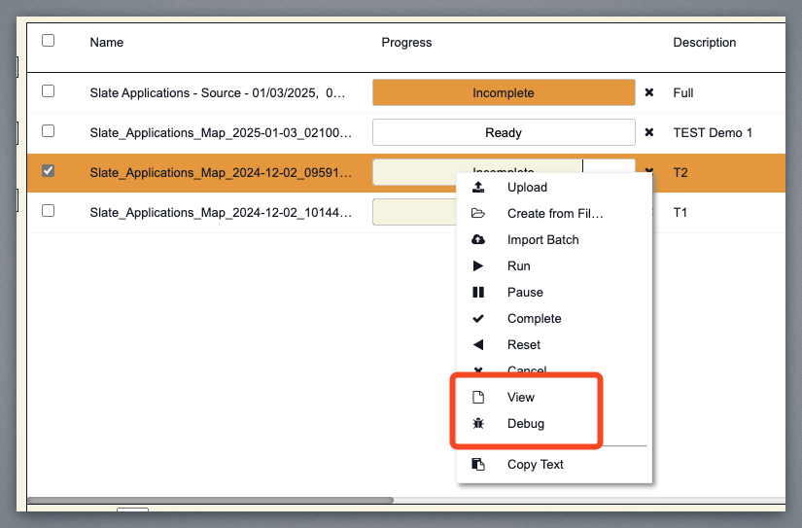
Task: Click the Name column header
Action: click(x=107, y=43)
